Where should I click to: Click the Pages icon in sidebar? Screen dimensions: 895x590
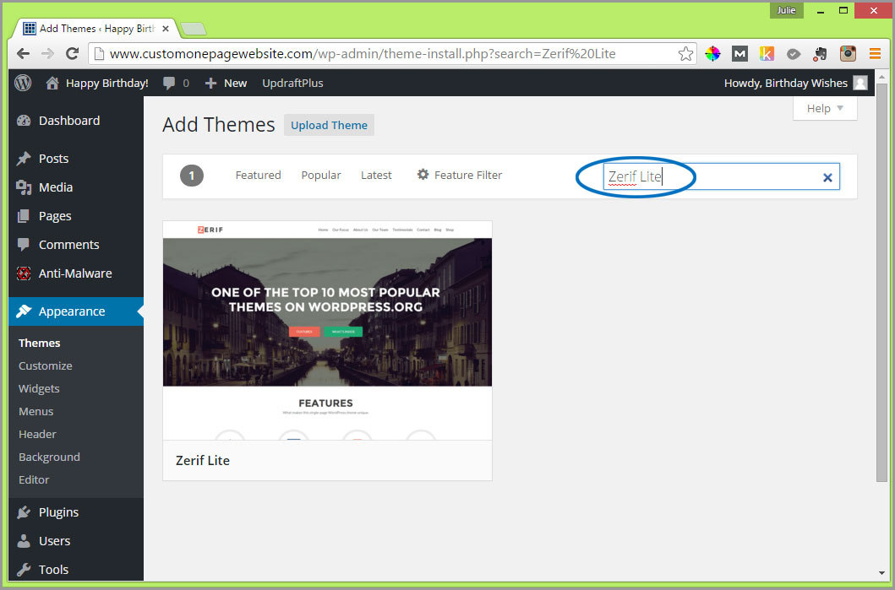coord(24,215)
